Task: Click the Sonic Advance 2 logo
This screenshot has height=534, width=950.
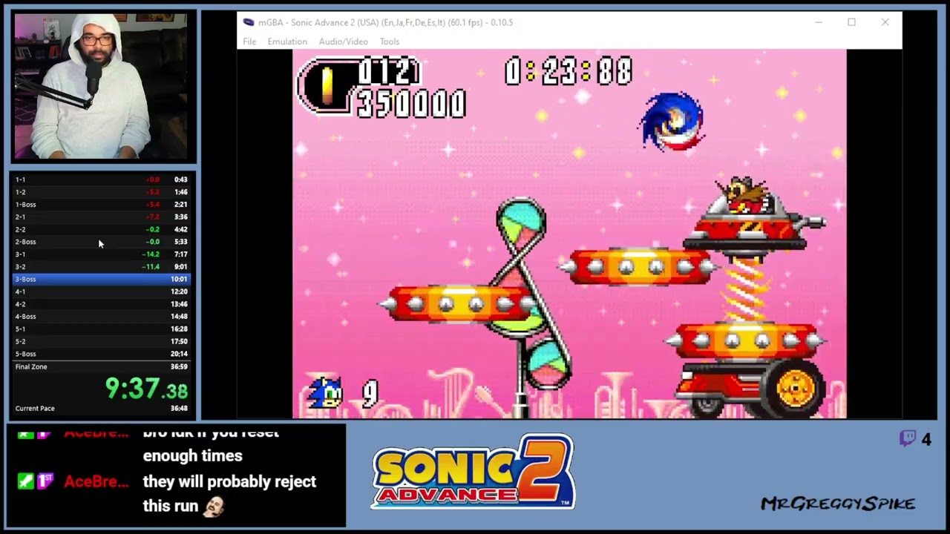Action: tap(474, 472)
